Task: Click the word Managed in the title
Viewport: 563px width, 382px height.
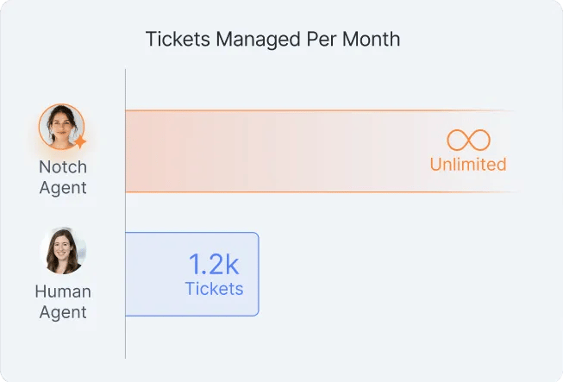Action: pyautogui.click(x=258, y=40)
